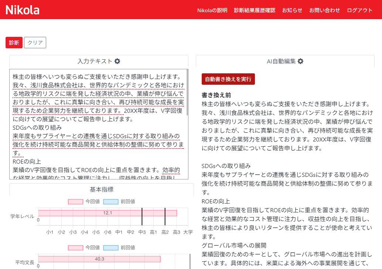Click the 入力テキスト panel title
This screenshot has height=269, width=382.
click(95, 61)
